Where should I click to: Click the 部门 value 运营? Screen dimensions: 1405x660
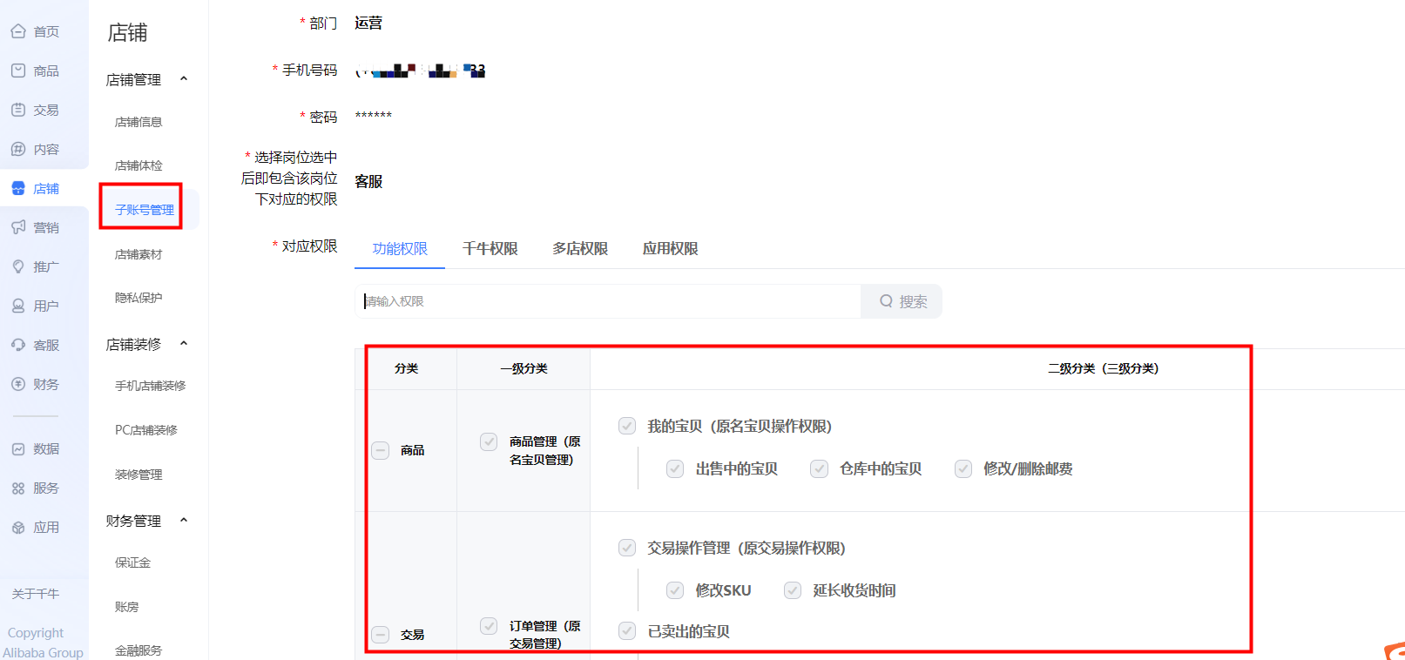(x=368, y=23)
